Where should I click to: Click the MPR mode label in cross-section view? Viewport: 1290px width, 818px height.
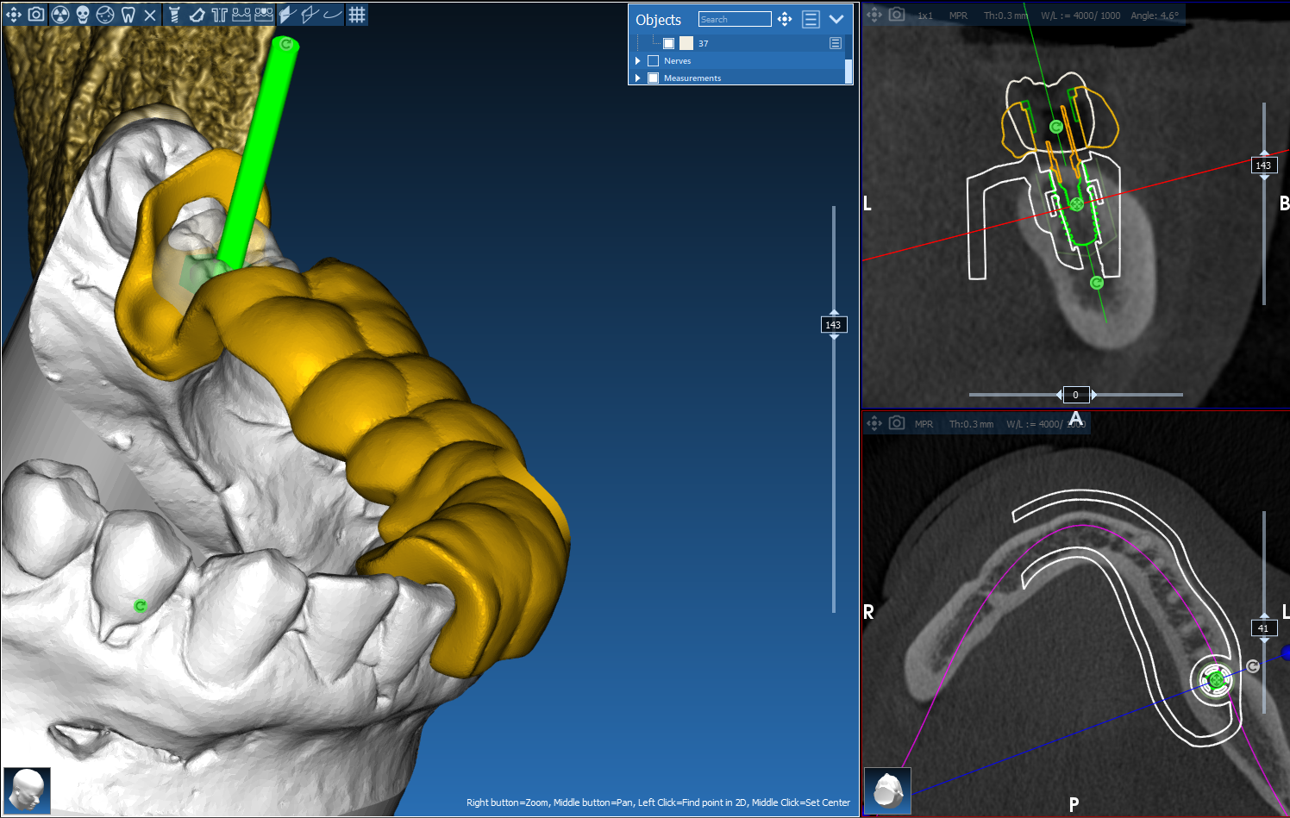click(958, 16)
